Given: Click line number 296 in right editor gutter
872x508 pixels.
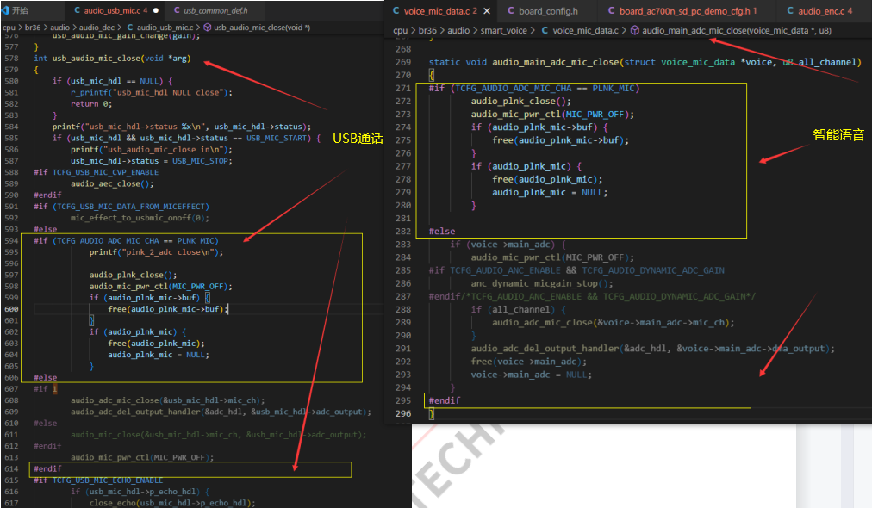Looking at the screenshot, I should [403, 413].
